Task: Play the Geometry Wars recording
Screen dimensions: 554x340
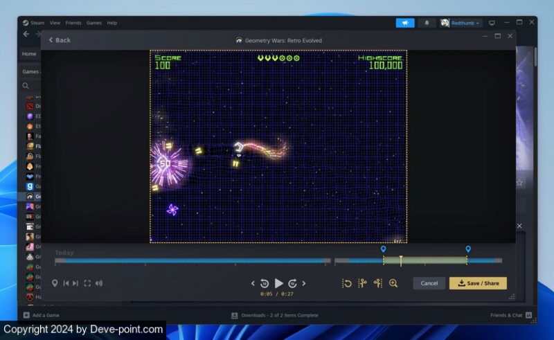Action: pyautogui.click(x=279, y=283)
